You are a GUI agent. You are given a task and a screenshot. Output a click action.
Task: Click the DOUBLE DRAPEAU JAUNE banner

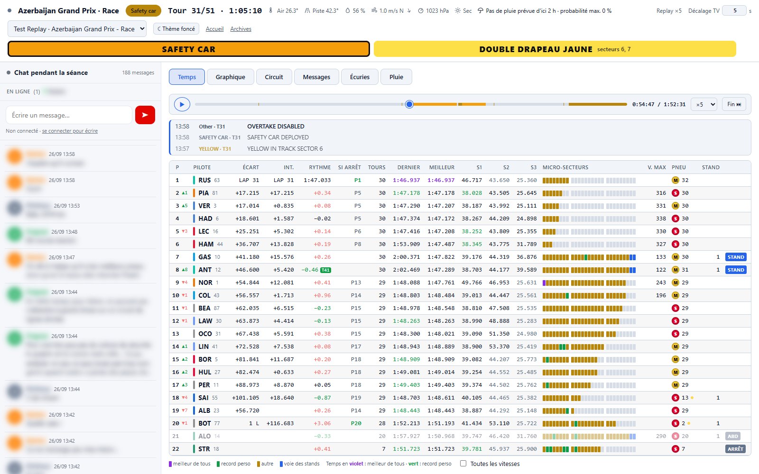(x=555, y=49)
